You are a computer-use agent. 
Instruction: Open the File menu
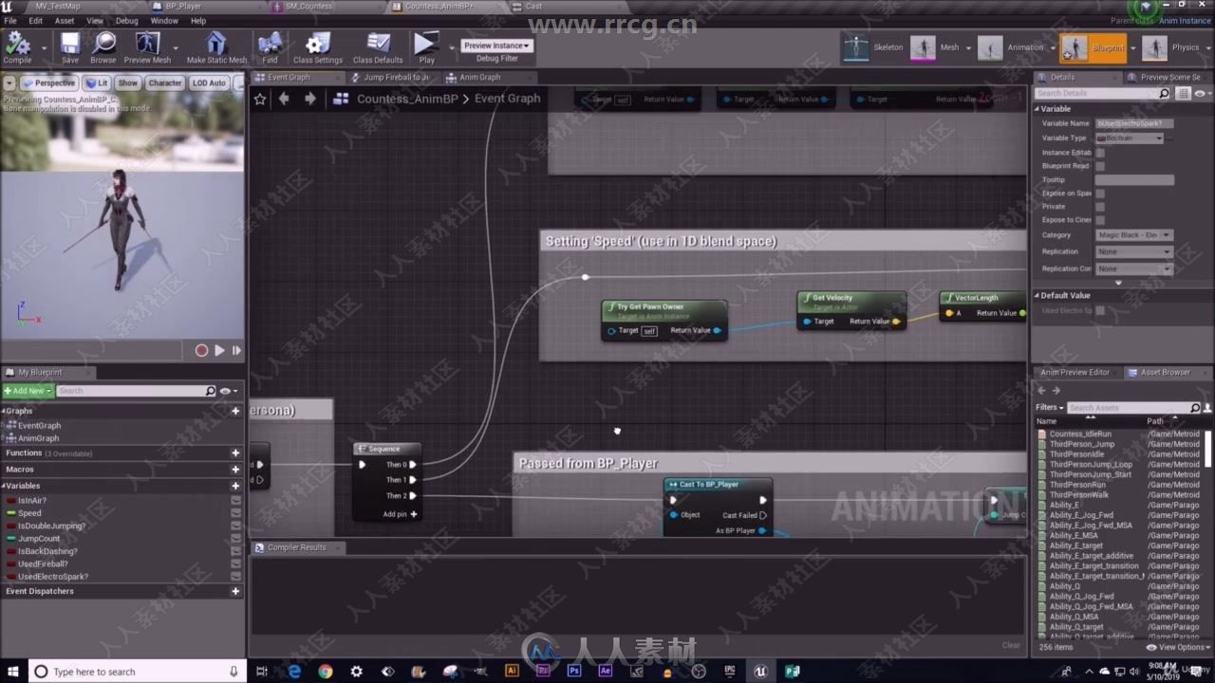coord(10,20)
